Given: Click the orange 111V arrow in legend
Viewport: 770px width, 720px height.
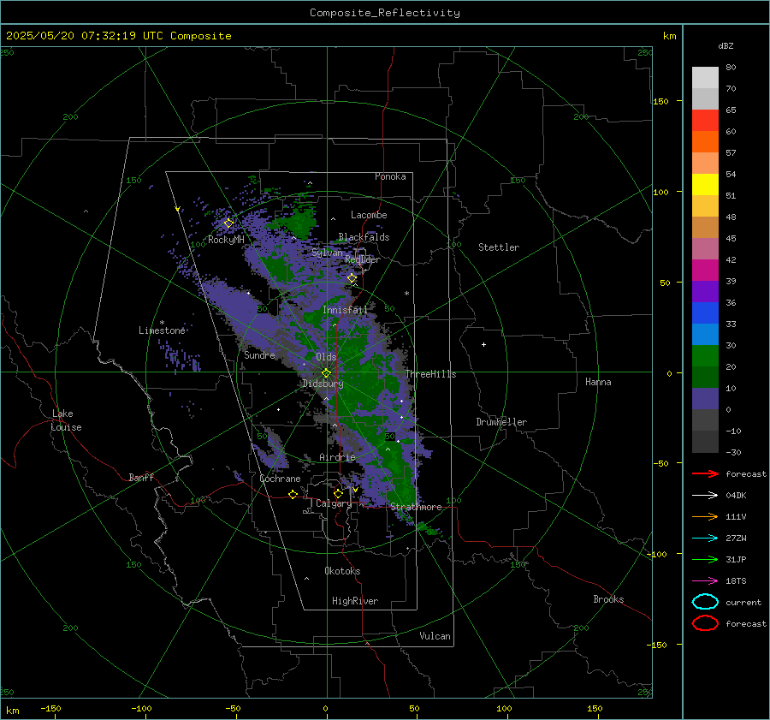Looking at the screenshot, I should pos(705,516).
